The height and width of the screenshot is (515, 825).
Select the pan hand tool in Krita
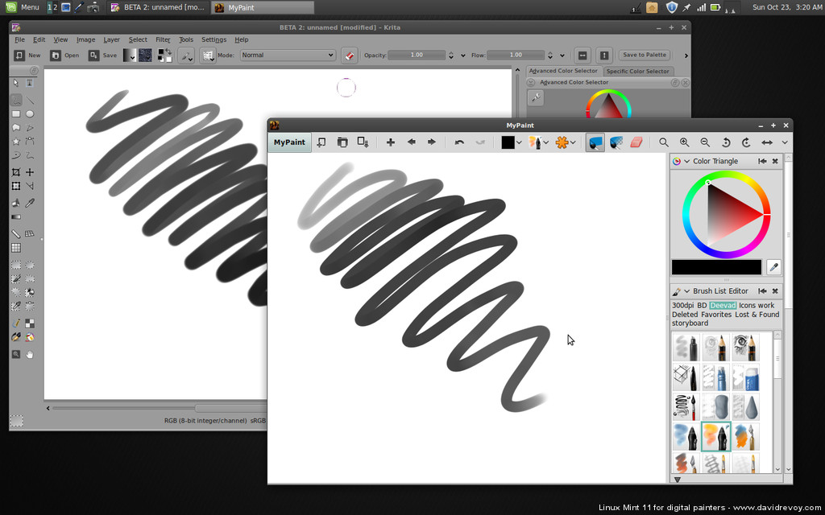pyautogui.click(x=30, y=355)
